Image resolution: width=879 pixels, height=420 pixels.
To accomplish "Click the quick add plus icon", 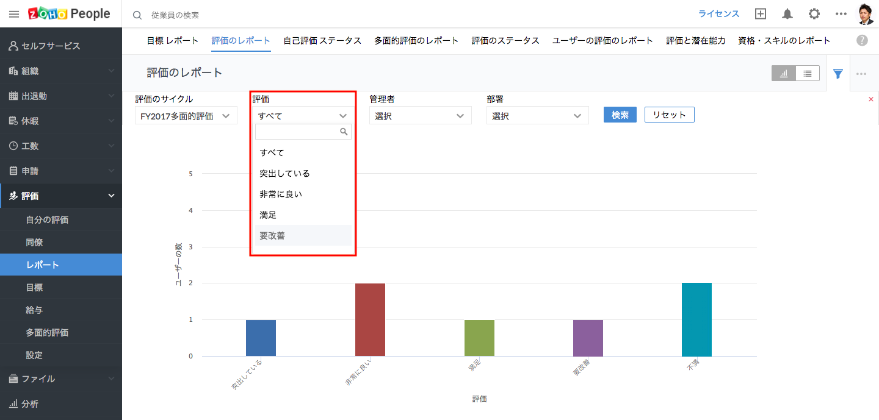I will [761, 14].
